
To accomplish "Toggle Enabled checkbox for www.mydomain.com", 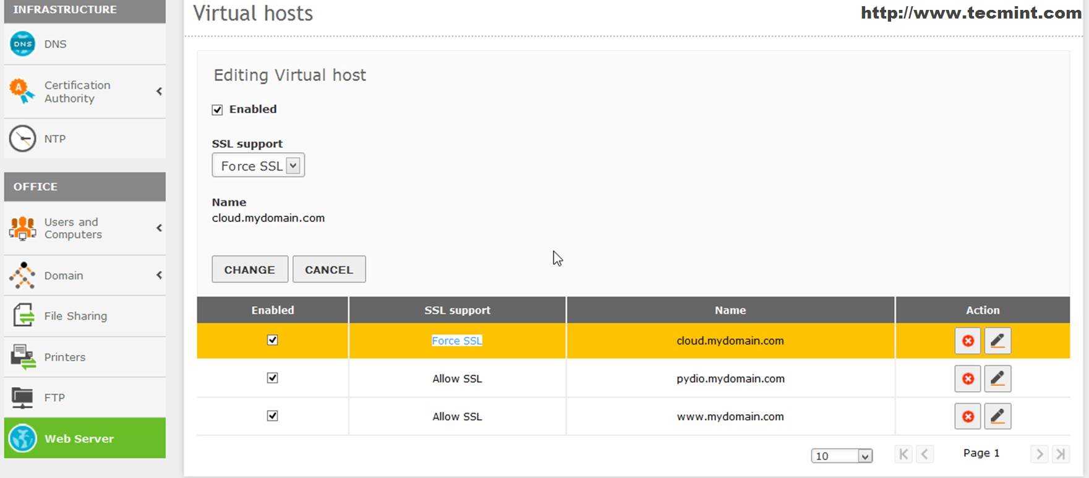I will tap(272, 416).
